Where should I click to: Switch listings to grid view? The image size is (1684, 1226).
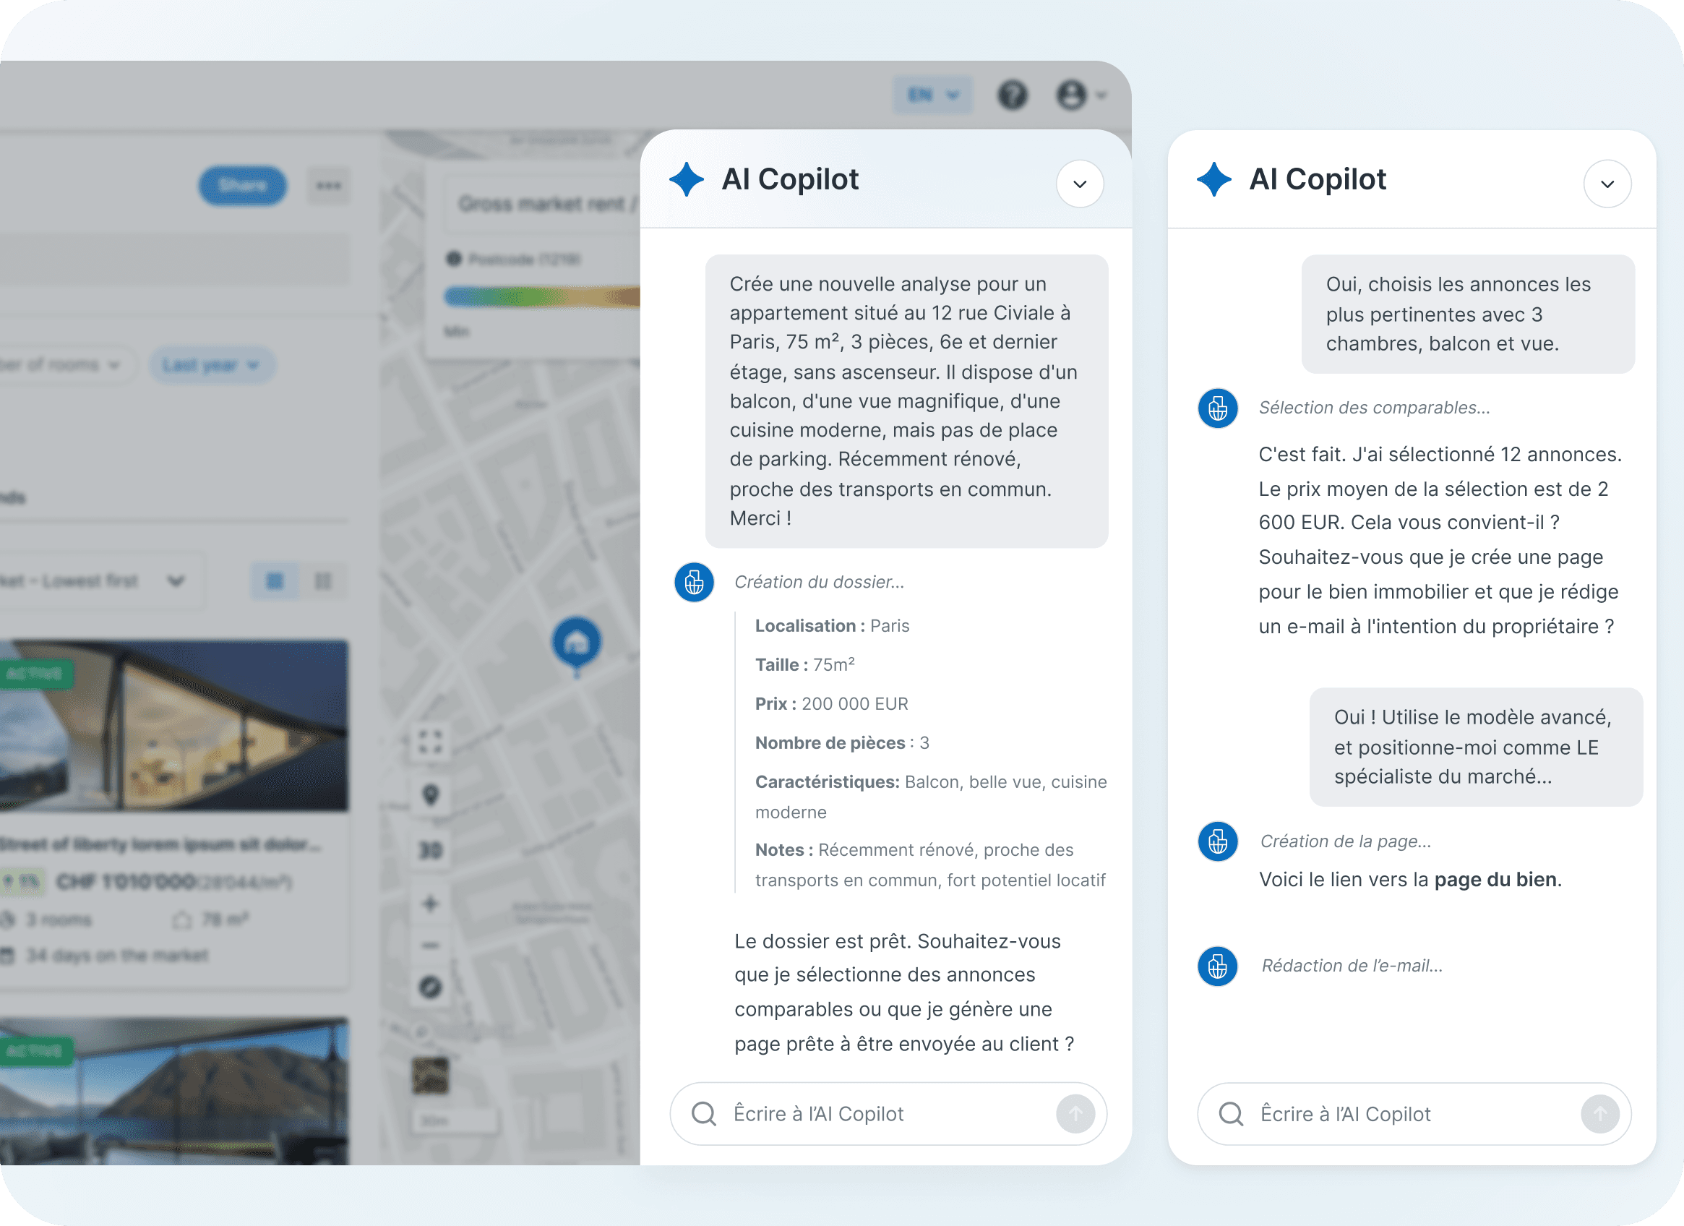tap(275, 580)
